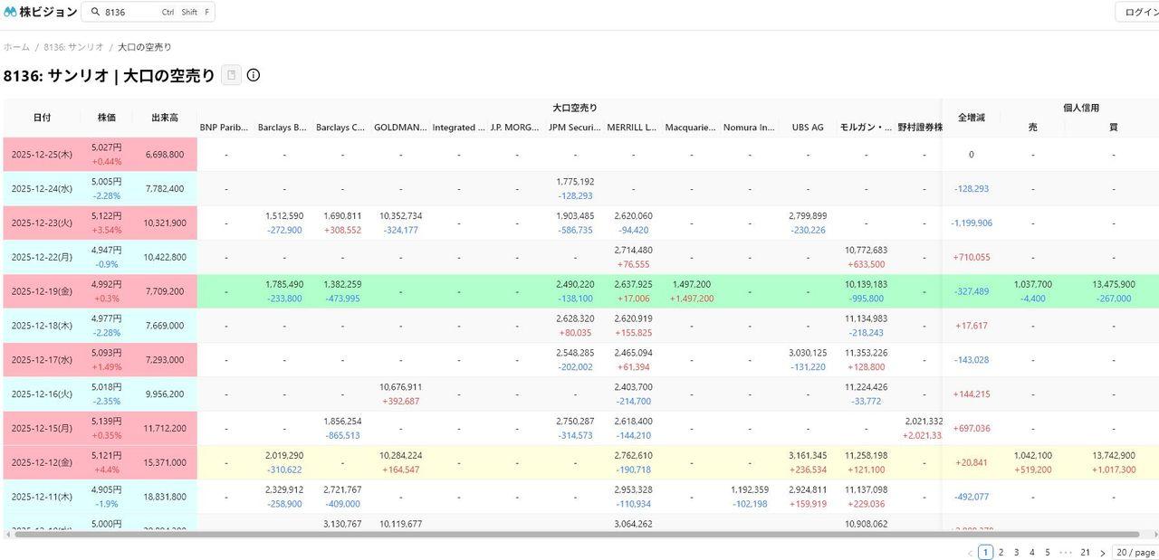Viewport: 1159px width, 560px height.
Task: Click the copy icon beside the page title
Action: (232, 75)
